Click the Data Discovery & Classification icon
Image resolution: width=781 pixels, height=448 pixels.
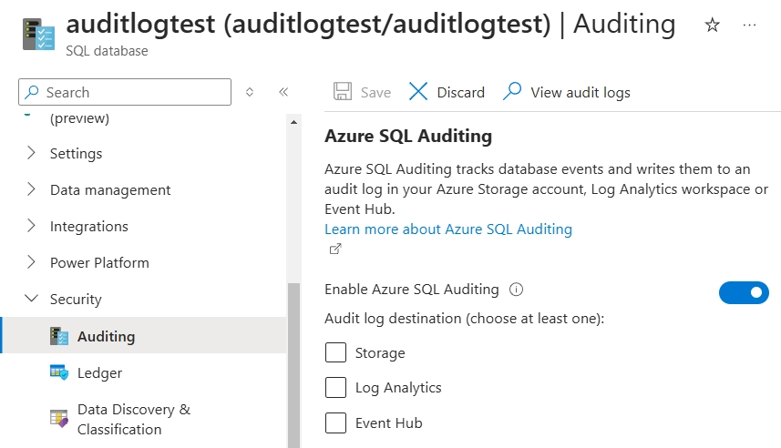59,419
